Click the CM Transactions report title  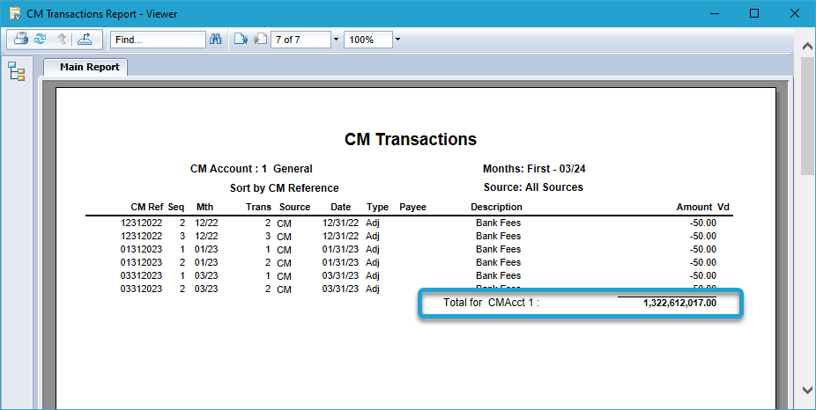pos(411,139)
